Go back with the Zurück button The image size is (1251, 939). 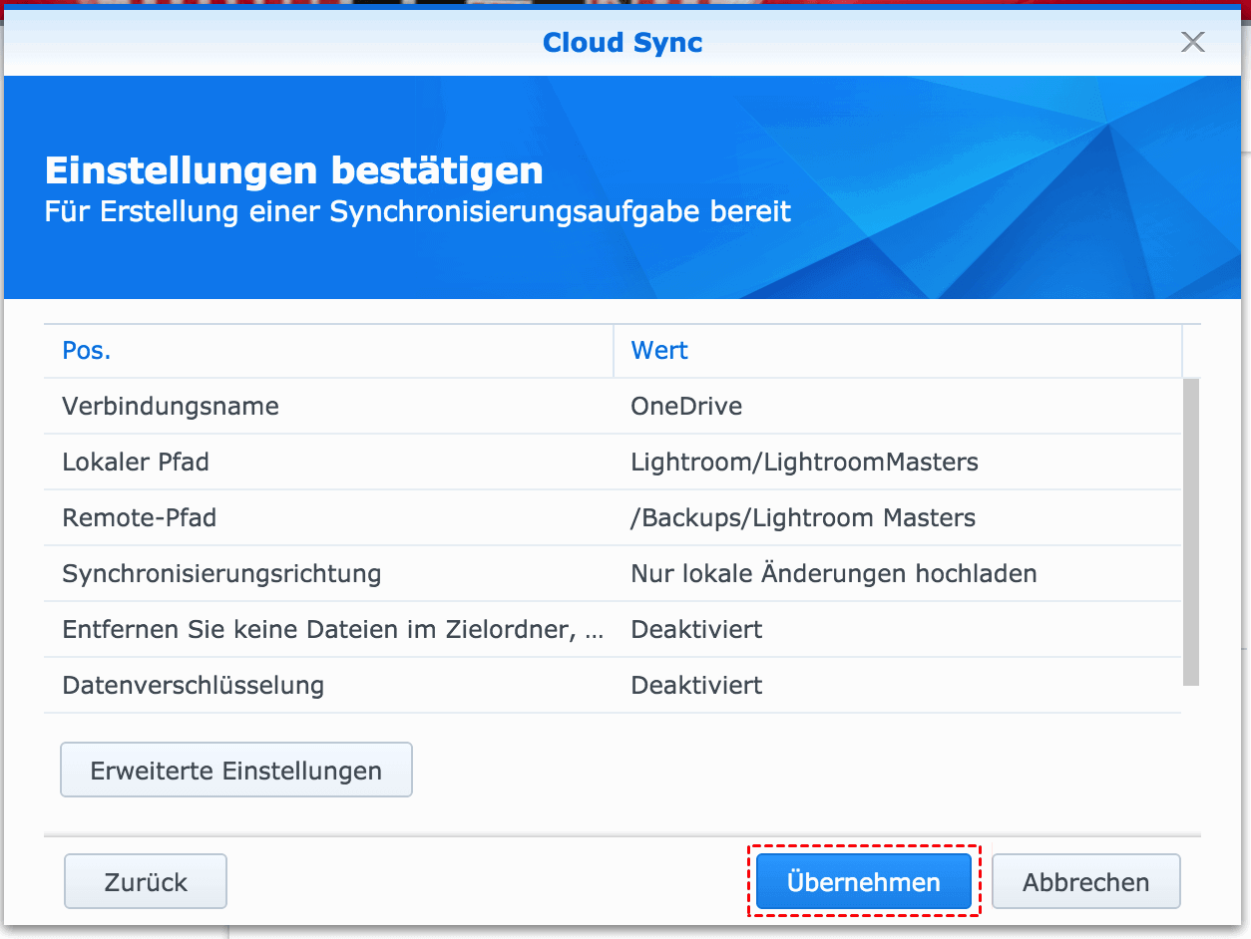click(146, 882)
